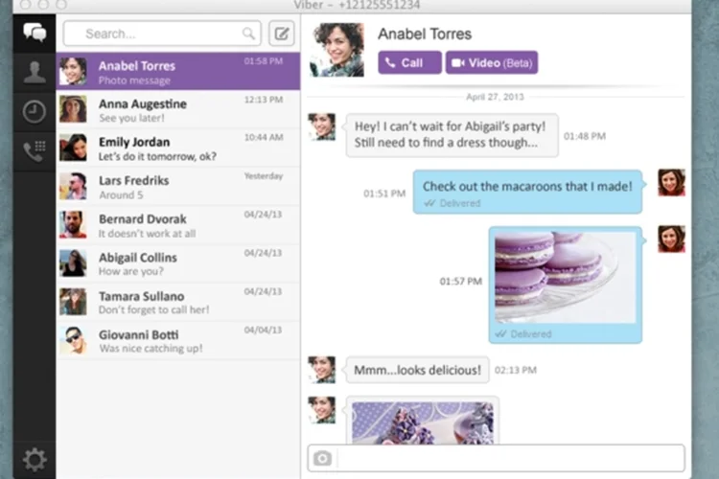Screen dimensions: 719x479
Task: Open the received purple flowers photo
Action: [423, 422]
